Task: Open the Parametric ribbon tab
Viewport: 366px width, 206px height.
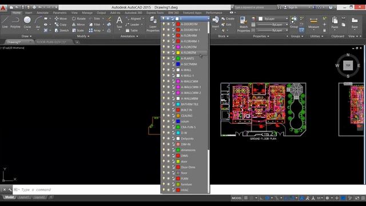Action: pyautogui.click(x=59, y=13)
